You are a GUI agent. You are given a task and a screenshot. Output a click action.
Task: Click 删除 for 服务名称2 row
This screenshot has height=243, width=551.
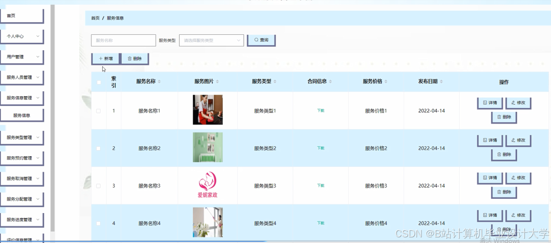click(504, 154)
